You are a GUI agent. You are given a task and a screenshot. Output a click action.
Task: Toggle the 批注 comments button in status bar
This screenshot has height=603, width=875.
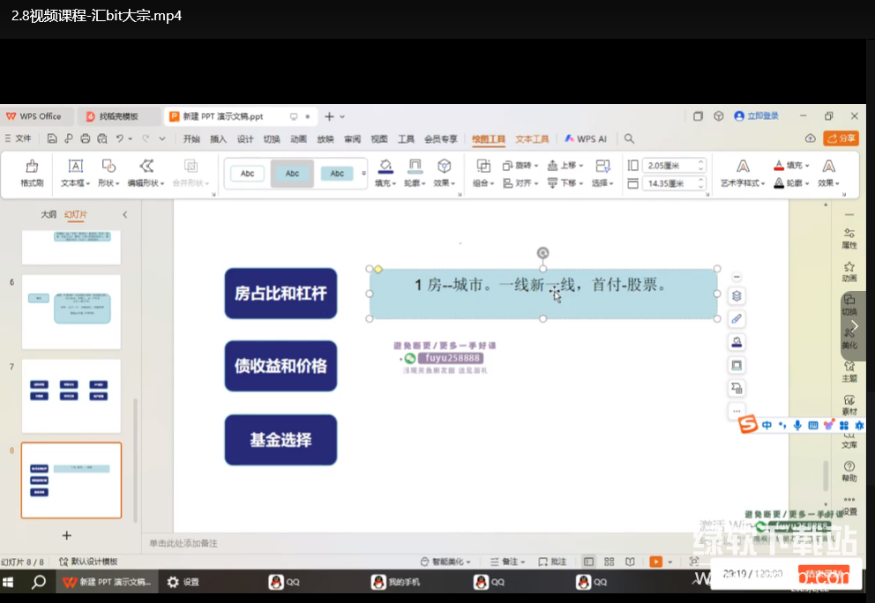point(552,562)
